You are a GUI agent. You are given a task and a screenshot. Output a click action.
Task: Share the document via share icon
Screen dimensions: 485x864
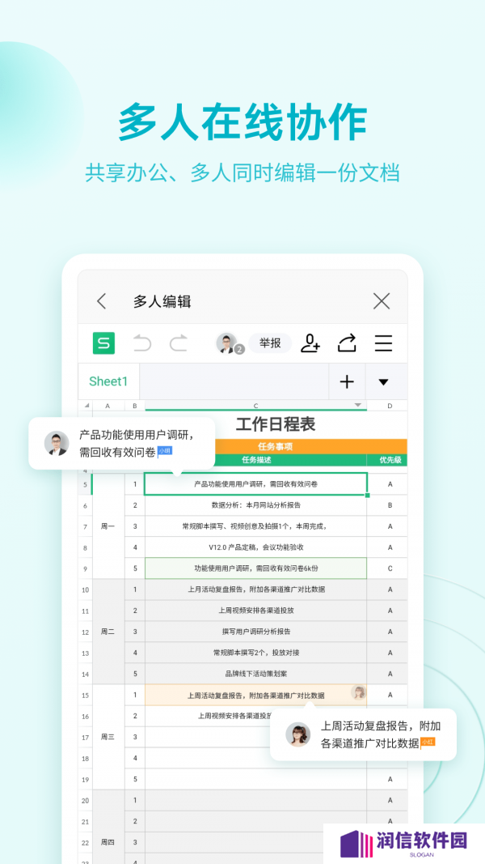pyautogui.click(x=347, y=343)
